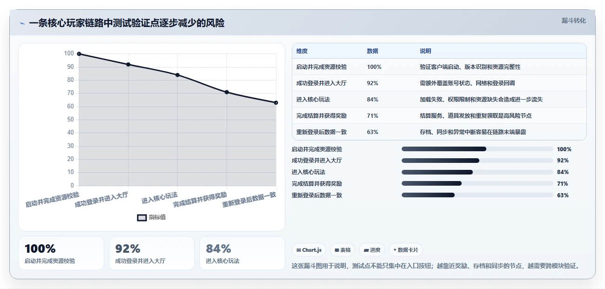Toggle the 指标值 legend swatch under the chart
The image size is (605, 289).
click(x=142, y=218)
